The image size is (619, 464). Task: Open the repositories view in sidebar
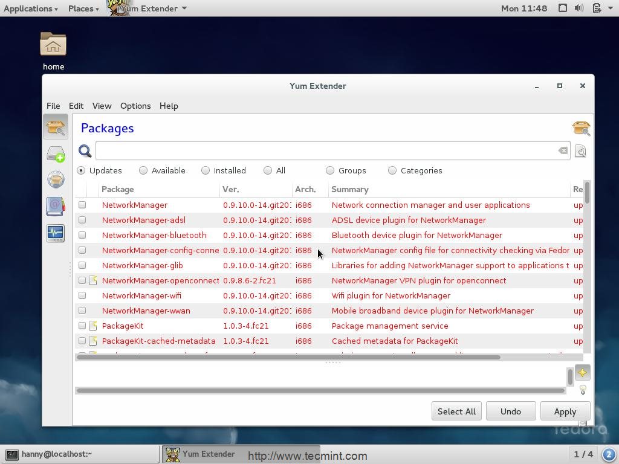(x=55, y=180)
